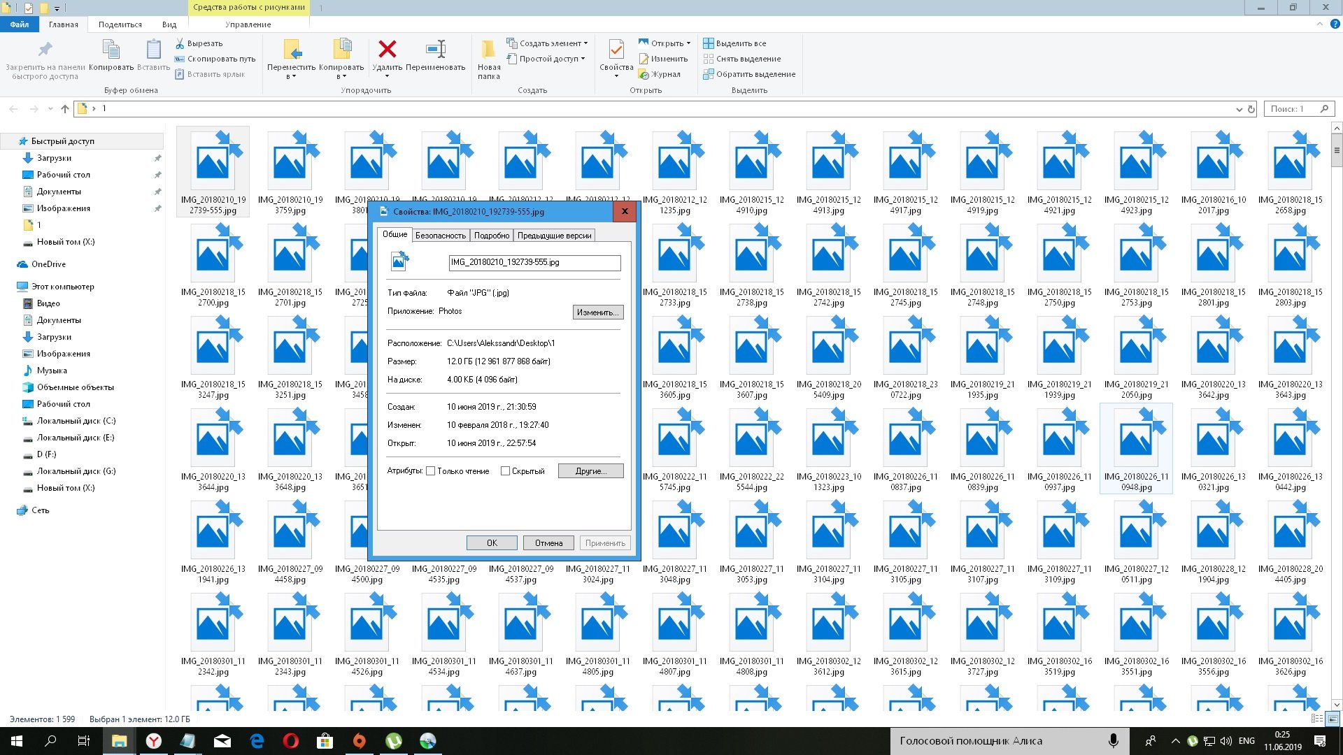
Task: Click the Select all (Выделить все) icon
Action: tap(709, 43)
